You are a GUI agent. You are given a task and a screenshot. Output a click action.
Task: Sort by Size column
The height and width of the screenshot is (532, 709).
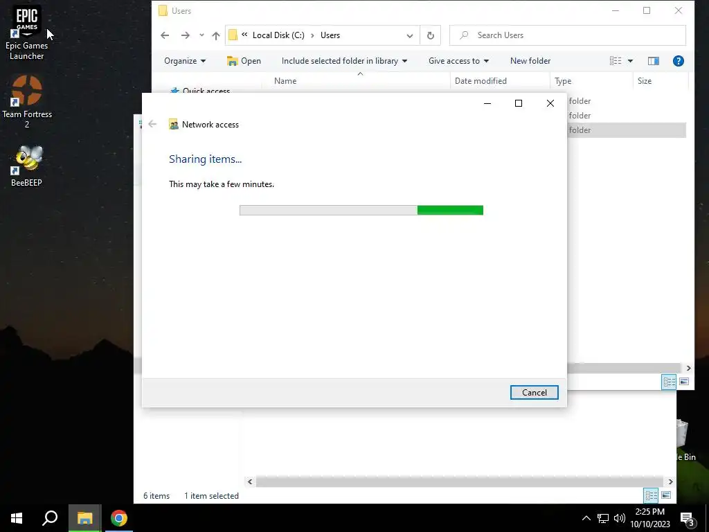click(x=660, y=81)
